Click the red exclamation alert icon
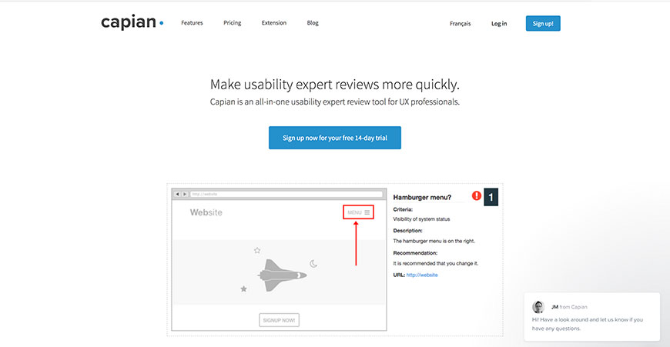This screenshot has height=347, width=670. (477, 196)
